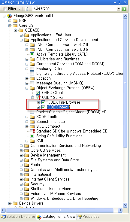Check Pocket Outlook Object Model API box

32,112
